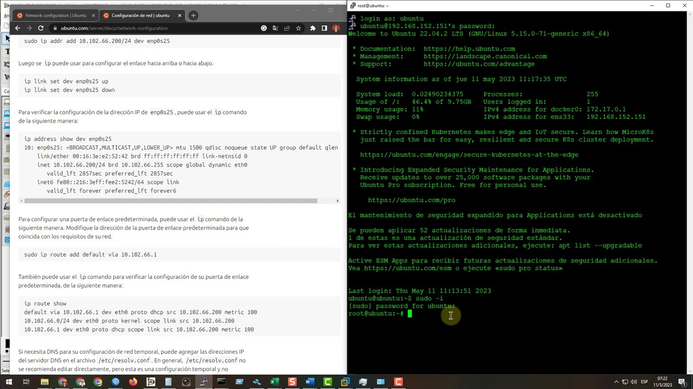Click the translate page icon
The height and width of the screenshot is (389, 693).
pyautogui.click(x=275, y=28)
